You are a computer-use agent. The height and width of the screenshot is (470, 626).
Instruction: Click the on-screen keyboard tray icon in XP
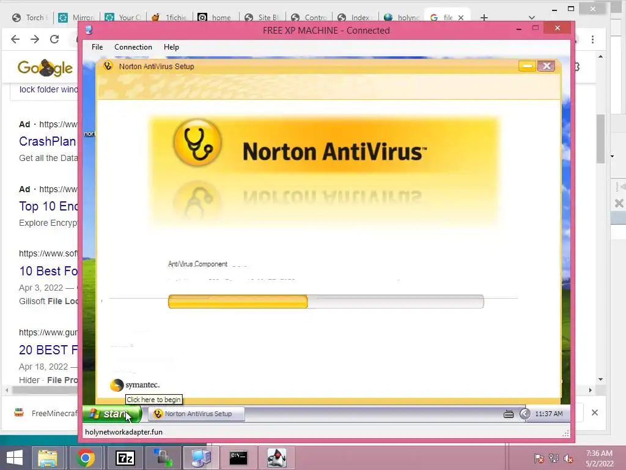tap(508, 414)
